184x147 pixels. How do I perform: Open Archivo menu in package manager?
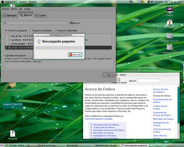click(x=6, y=9)
